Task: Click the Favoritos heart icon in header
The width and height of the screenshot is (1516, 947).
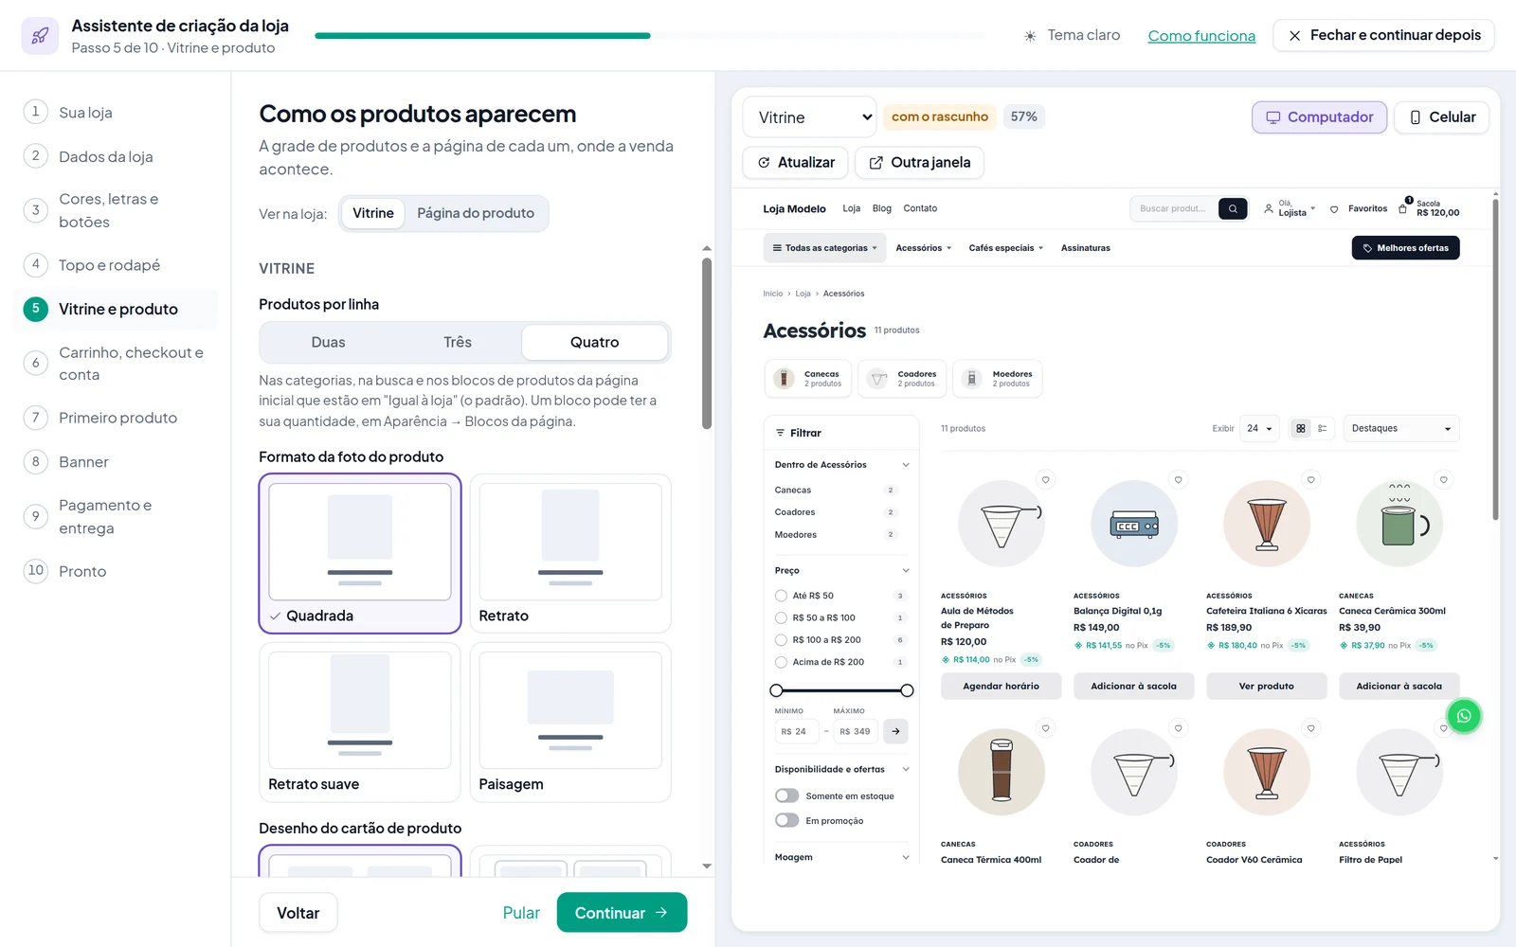Action: (1334, 209)
